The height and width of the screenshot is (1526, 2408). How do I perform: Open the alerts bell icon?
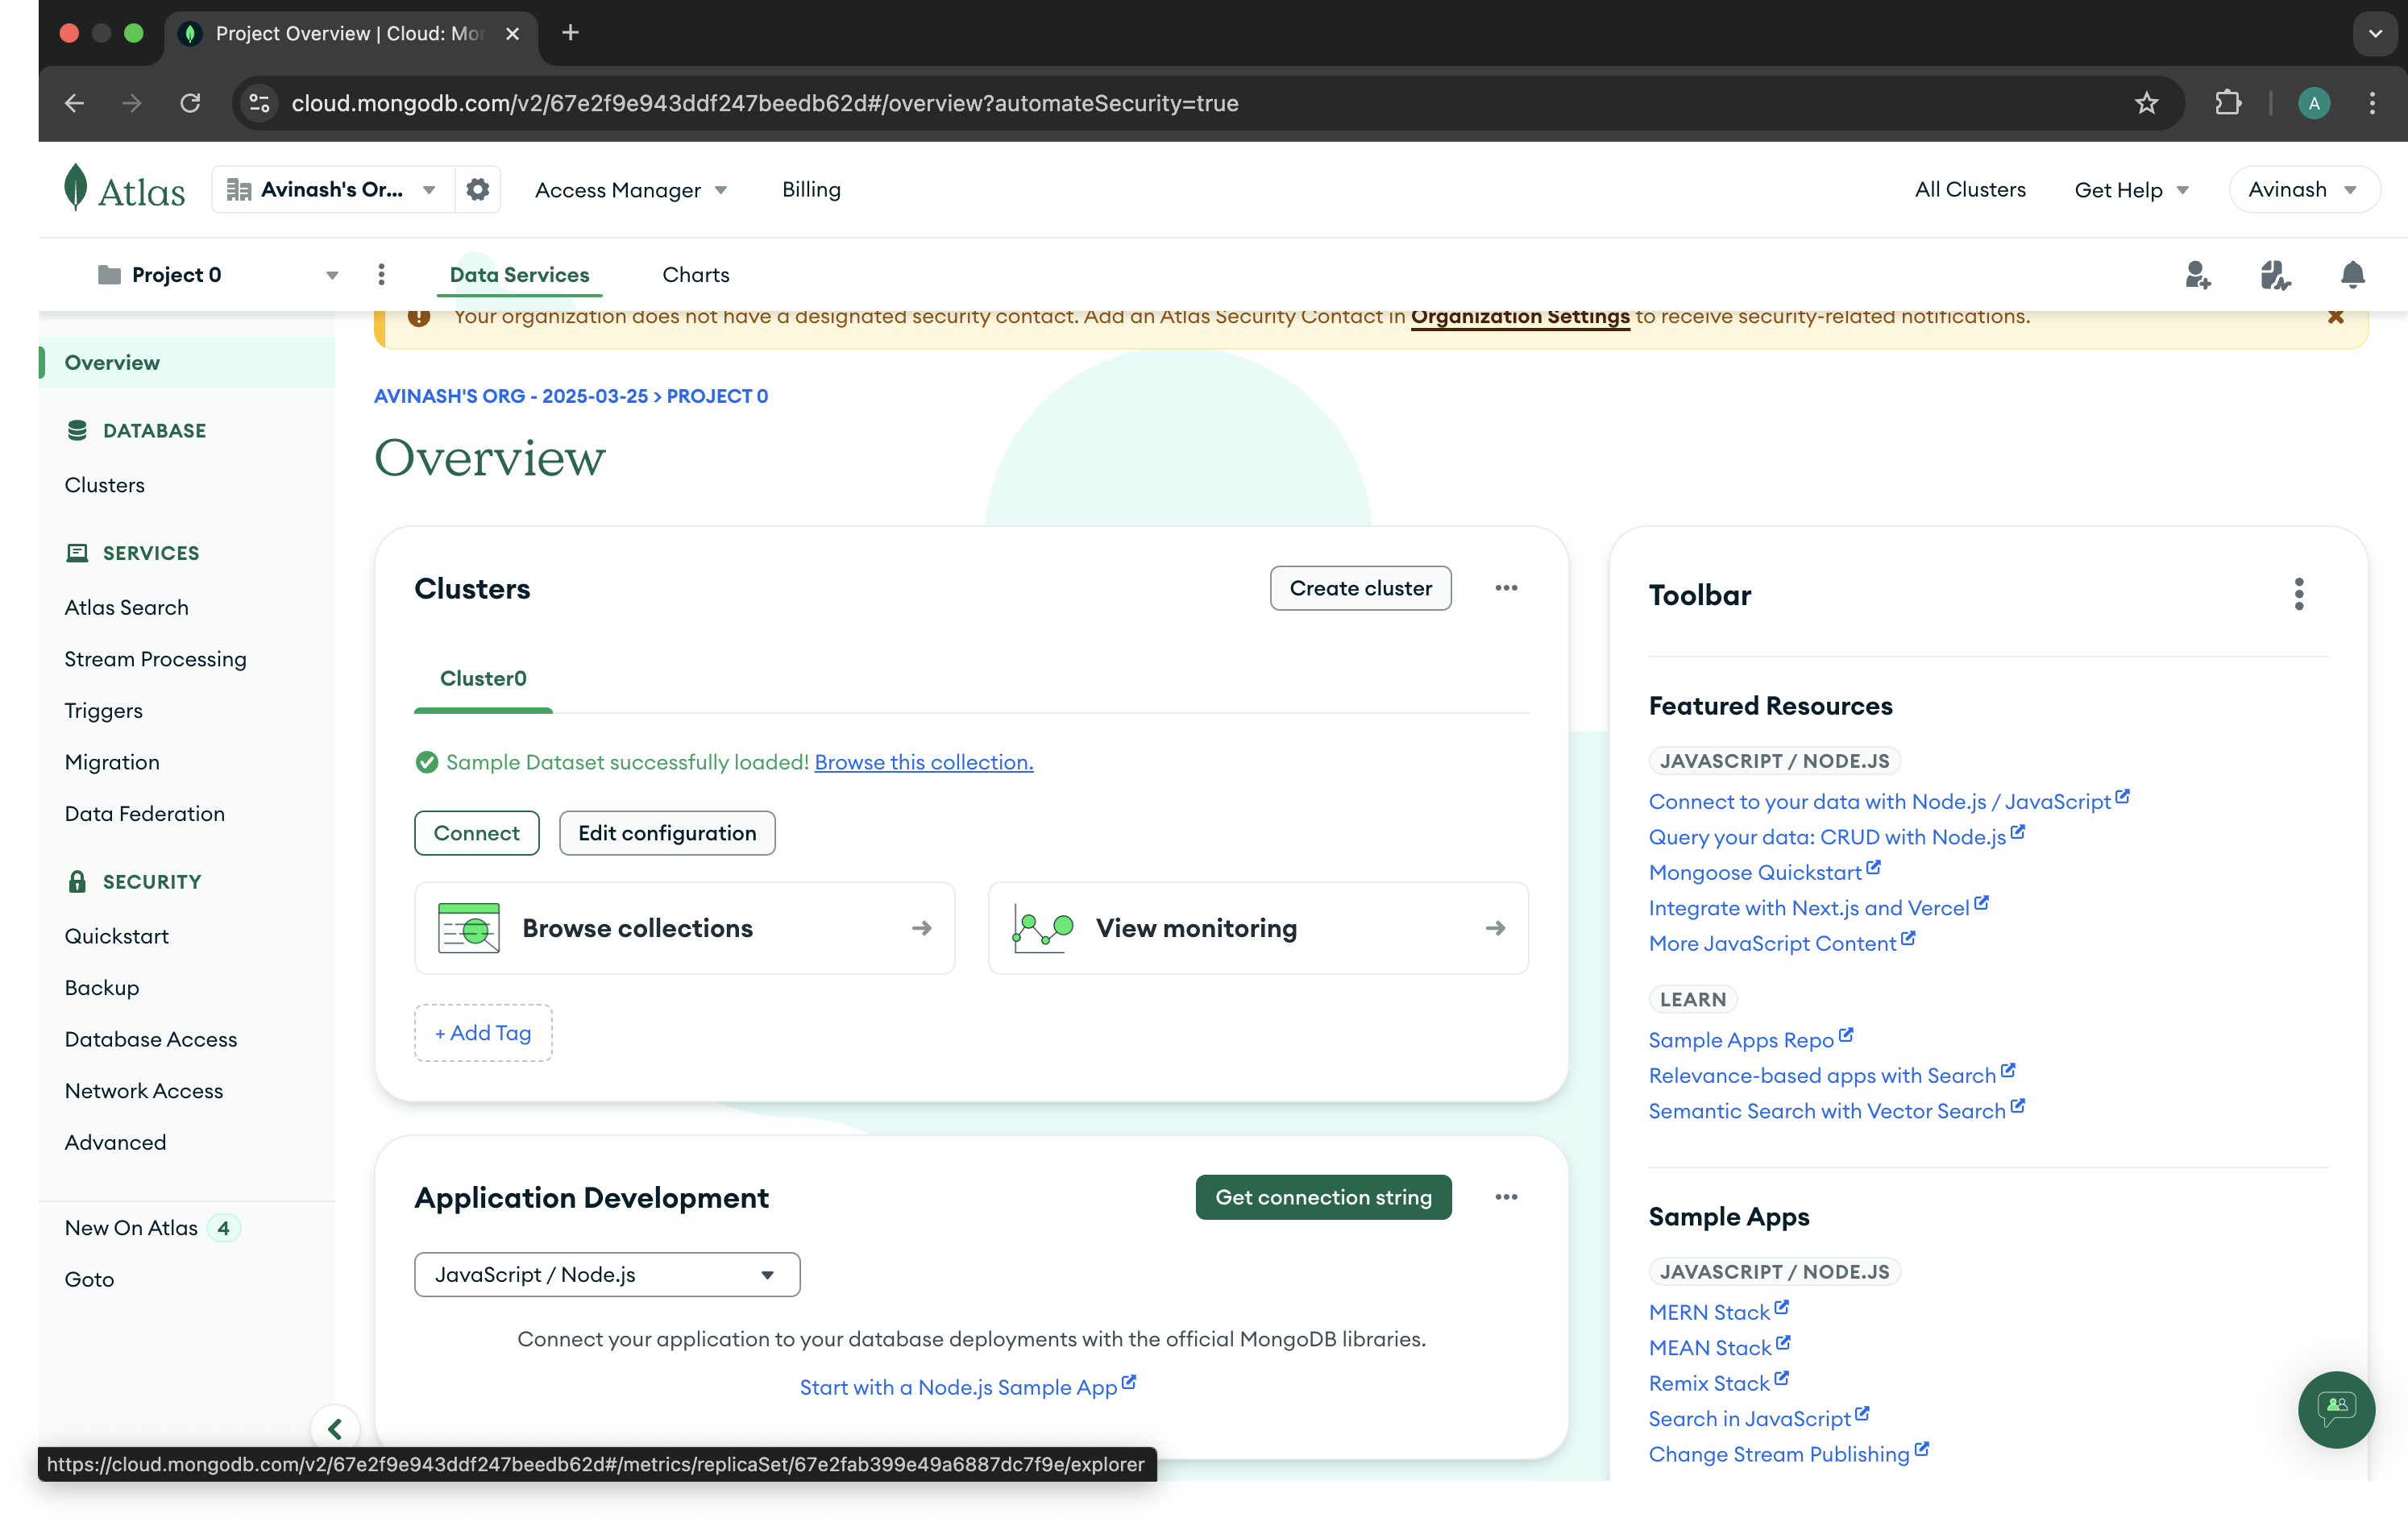pos(2352,274)
